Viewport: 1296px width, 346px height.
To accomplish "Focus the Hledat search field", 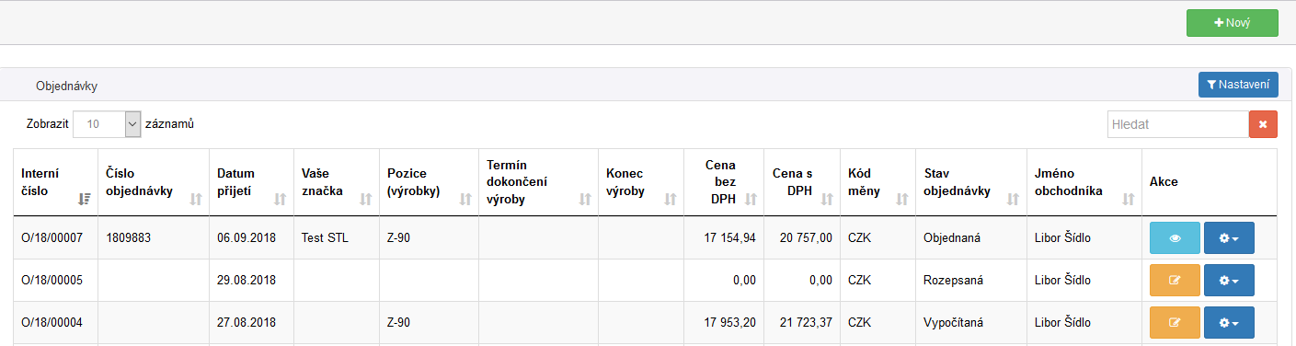I will (1177, 124).
